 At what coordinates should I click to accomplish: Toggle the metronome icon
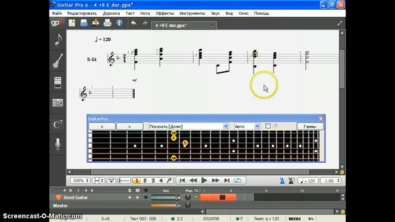coord(282,181)
